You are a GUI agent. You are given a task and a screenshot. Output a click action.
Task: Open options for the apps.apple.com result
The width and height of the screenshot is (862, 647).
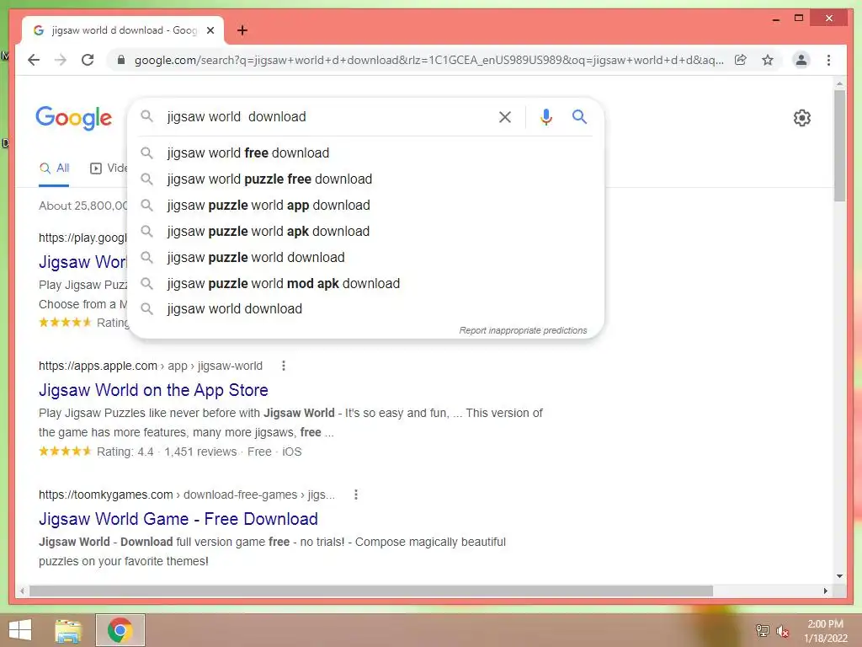coord(284,366)
